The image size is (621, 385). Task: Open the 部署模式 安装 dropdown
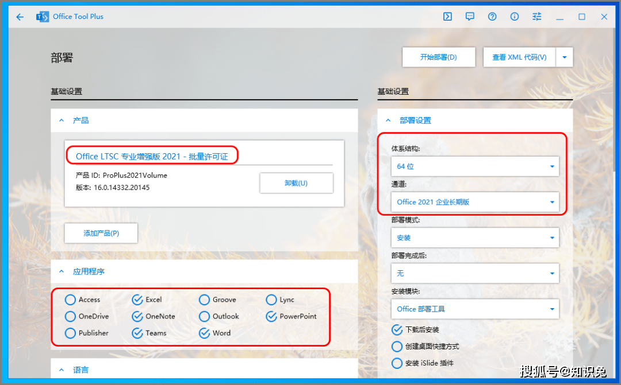pyautogui.click(x=475, y=238)
